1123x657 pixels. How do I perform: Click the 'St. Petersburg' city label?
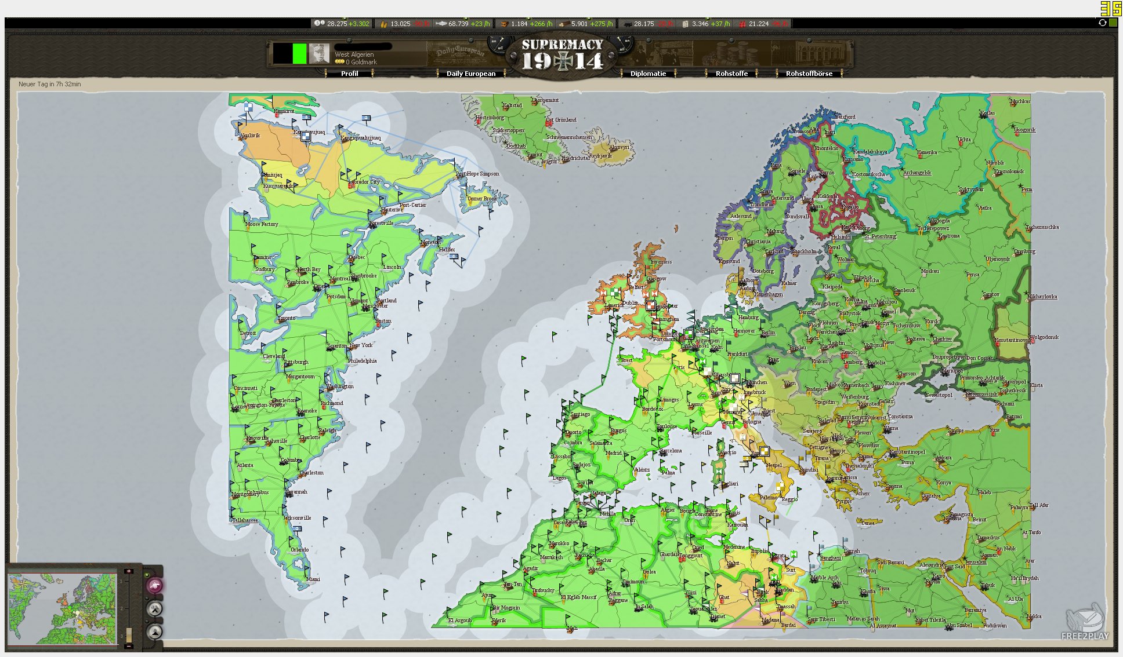pyautogui.click(x=880, y=236)
